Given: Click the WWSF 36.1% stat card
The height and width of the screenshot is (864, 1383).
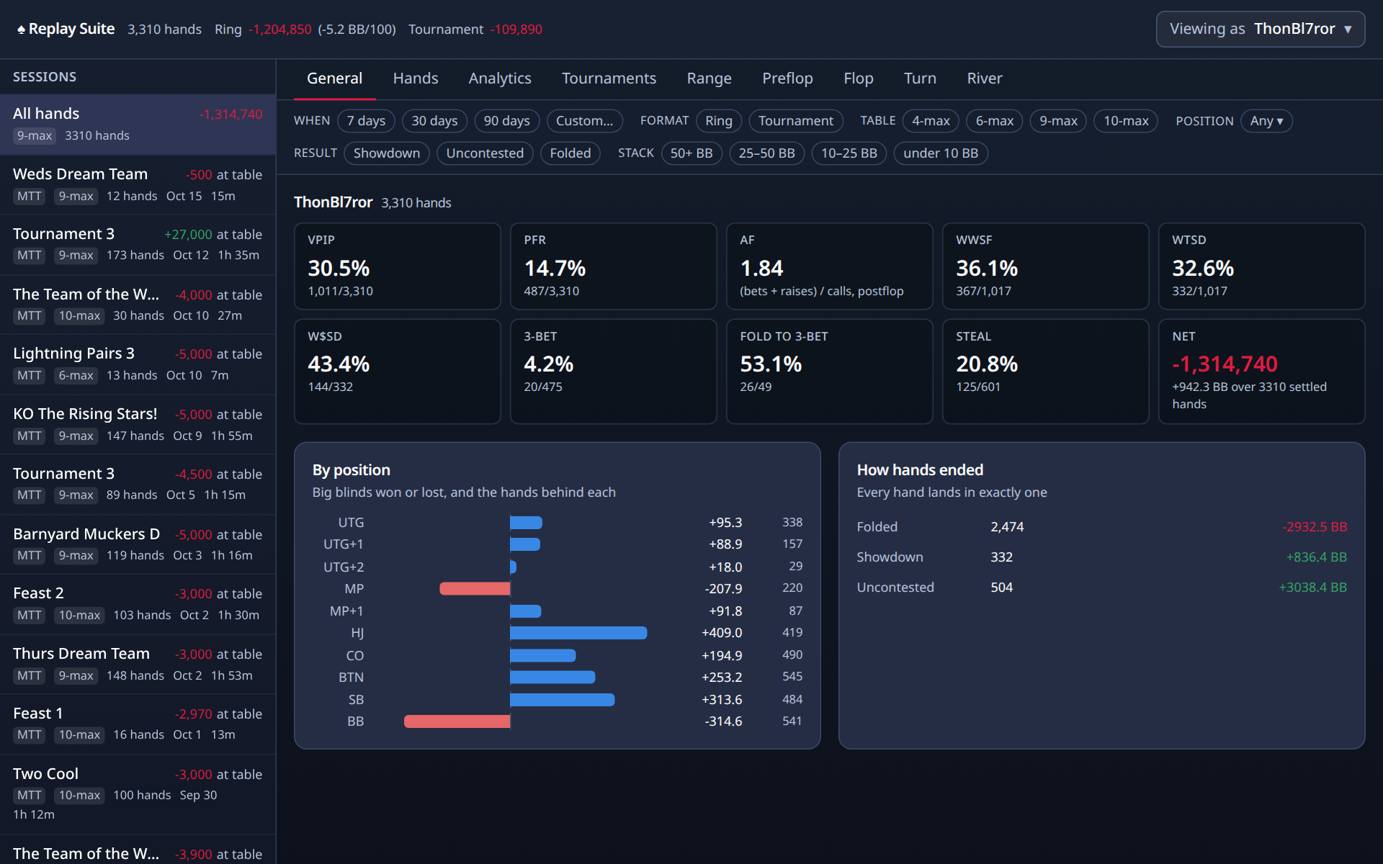Looking at the screenshot, I should point(1045,266).
